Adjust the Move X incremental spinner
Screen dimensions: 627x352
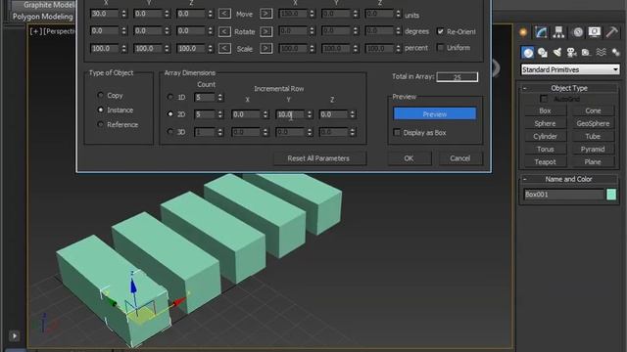click(124, 14)
